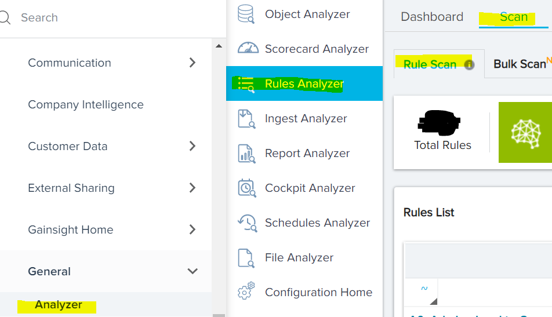This screenshot has width=552, height=317.
Task: Select the Bulk Scan tab
Action: (520, 64)
